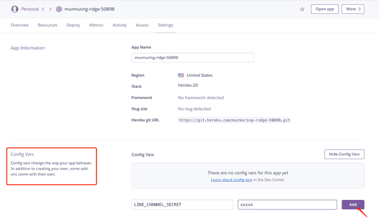
Task: Click Hide Config Vars button
Action: (x=344, y=154)
